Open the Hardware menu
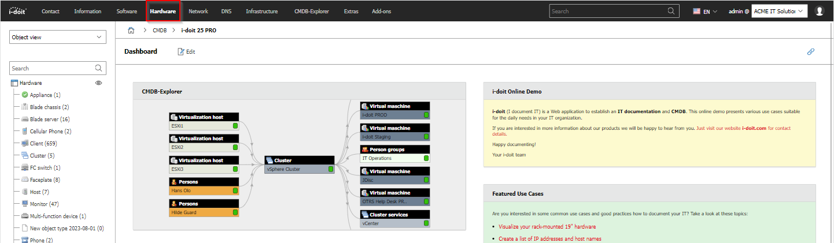Viewport: 834px width, 243px height. click(163, 11)
